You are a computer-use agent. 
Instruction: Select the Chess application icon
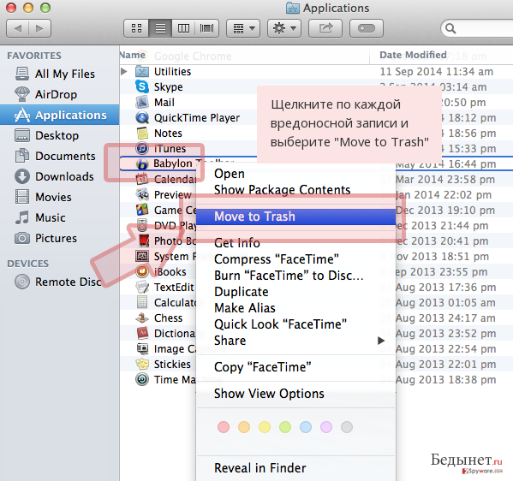pyautogui.click(x=142, y=318)
